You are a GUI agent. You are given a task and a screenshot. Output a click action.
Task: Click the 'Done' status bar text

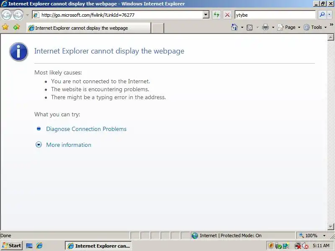click(x=6, y=236)
